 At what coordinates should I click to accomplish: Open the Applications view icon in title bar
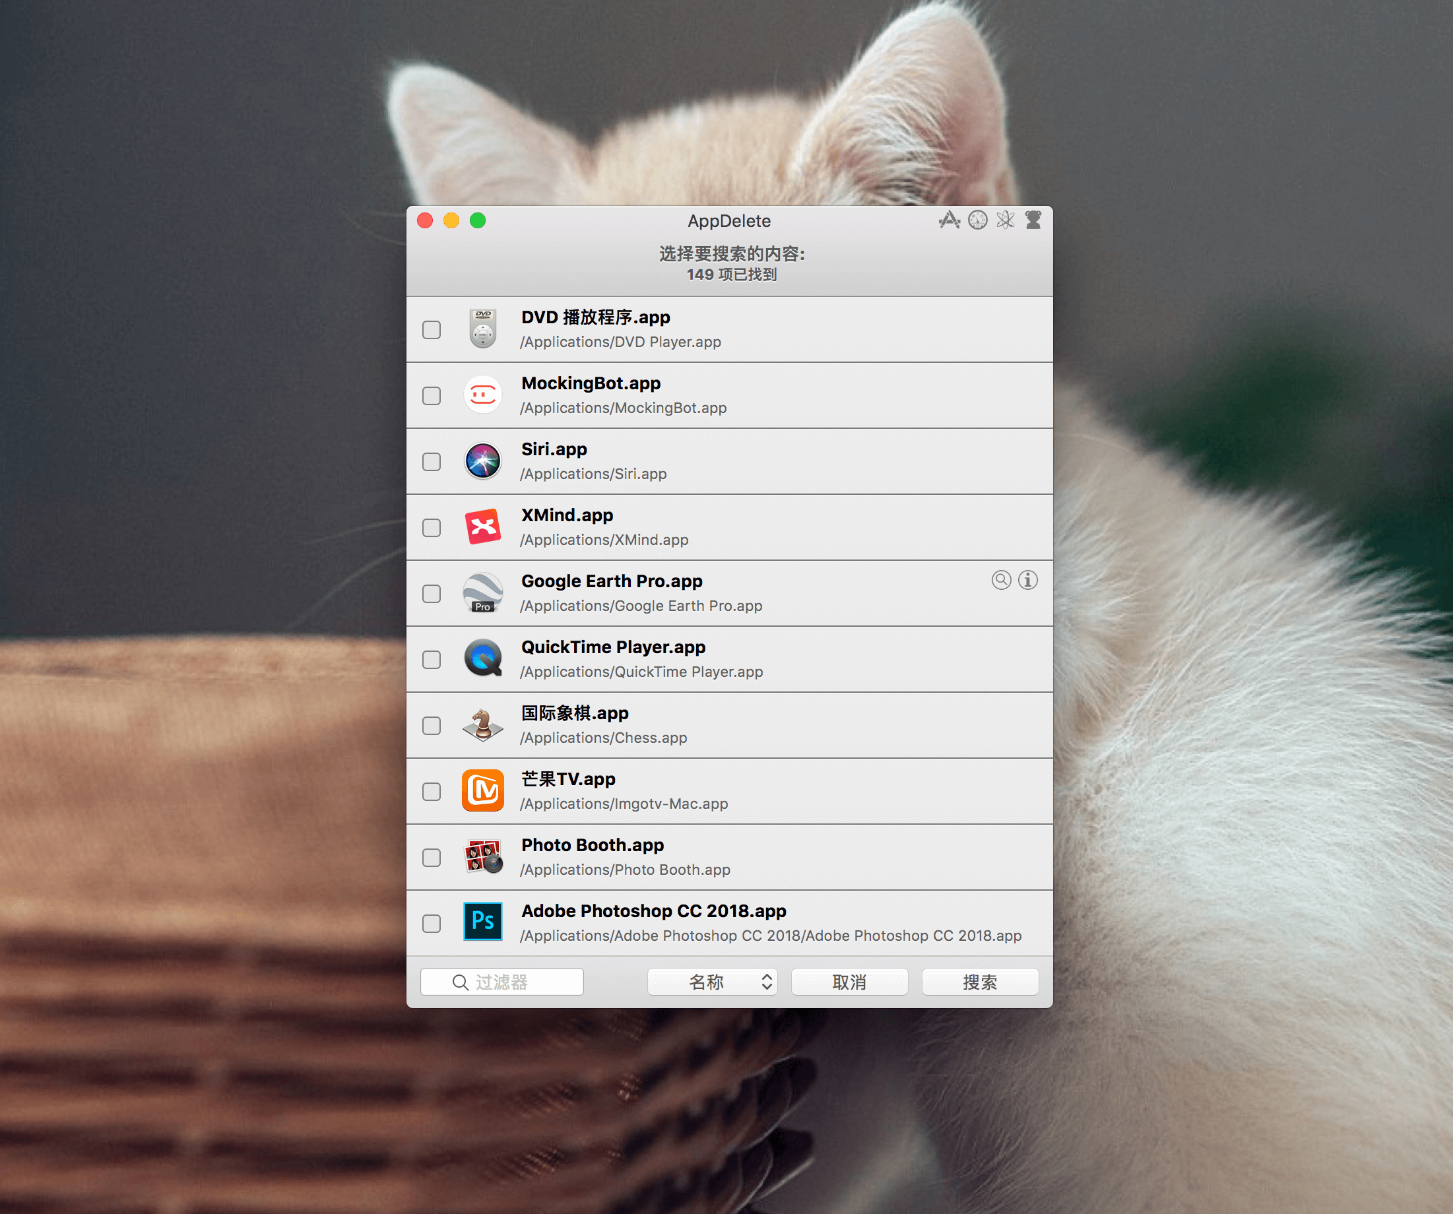point(950,220)
